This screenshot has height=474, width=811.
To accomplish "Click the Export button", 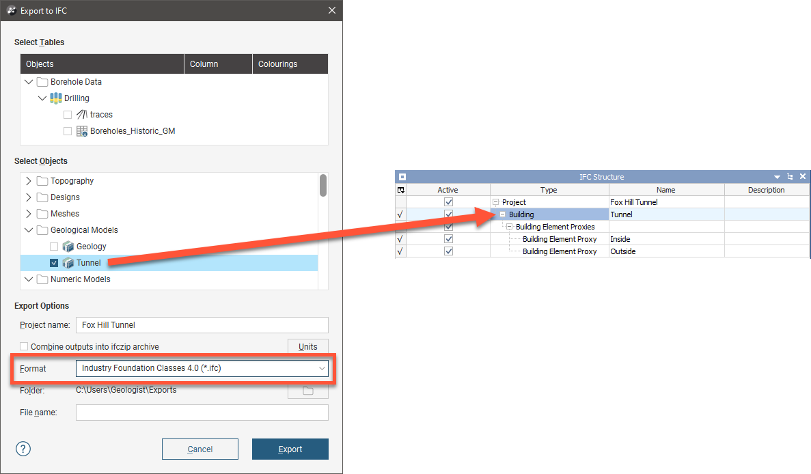I will (290, 449).
